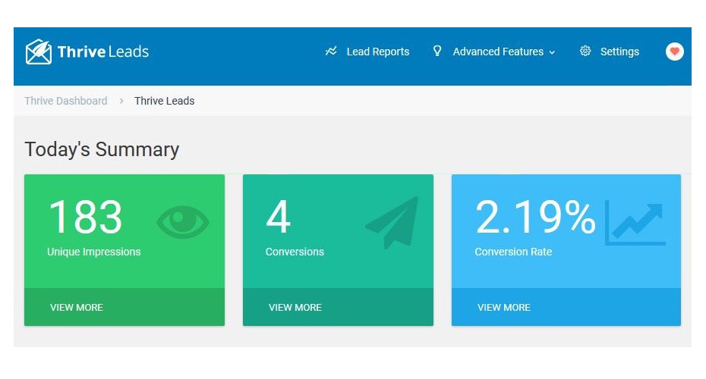Viewport: 706px width, 379px height.
Task: View more for Conversions
Action: pos(295,308)
